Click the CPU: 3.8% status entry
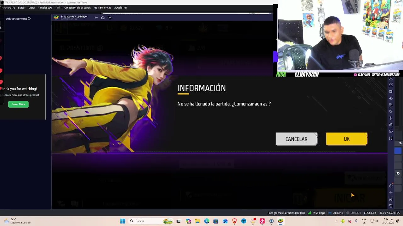Viewport: 403px width, 226px height. 370,213
